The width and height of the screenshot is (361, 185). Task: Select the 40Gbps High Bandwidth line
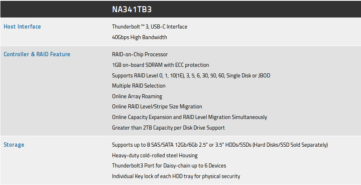(139, 37)
